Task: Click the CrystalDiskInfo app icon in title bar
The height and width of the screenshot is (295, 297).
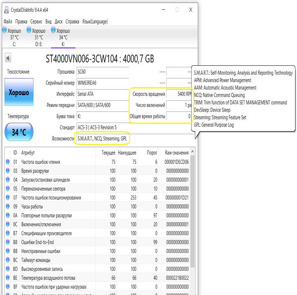Action: (7, 10)
